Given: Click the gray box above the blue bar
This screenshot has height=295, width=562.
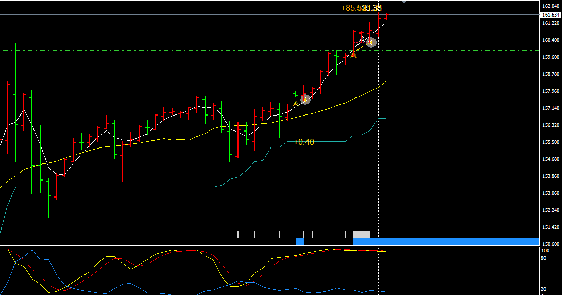Looking at the screenshot, I should coord(362,234).
